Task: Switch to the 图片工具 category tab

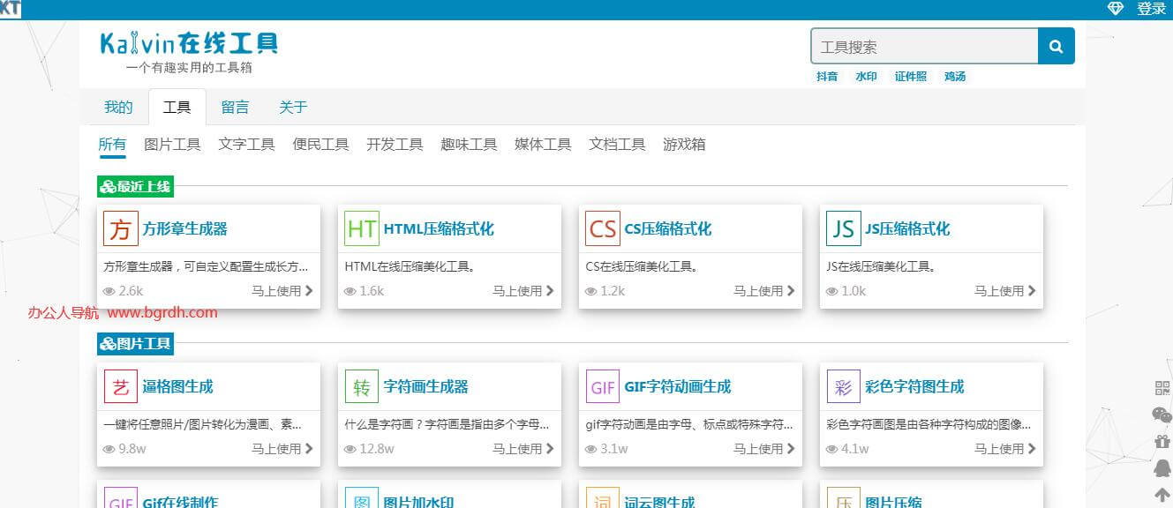Action: (172, 144)
